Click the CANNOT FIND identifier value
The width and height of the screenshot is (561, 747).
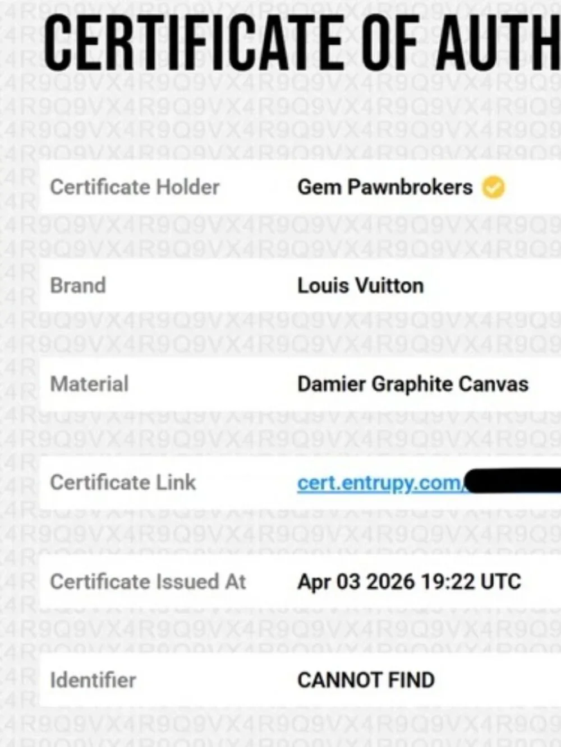[366, 680]
